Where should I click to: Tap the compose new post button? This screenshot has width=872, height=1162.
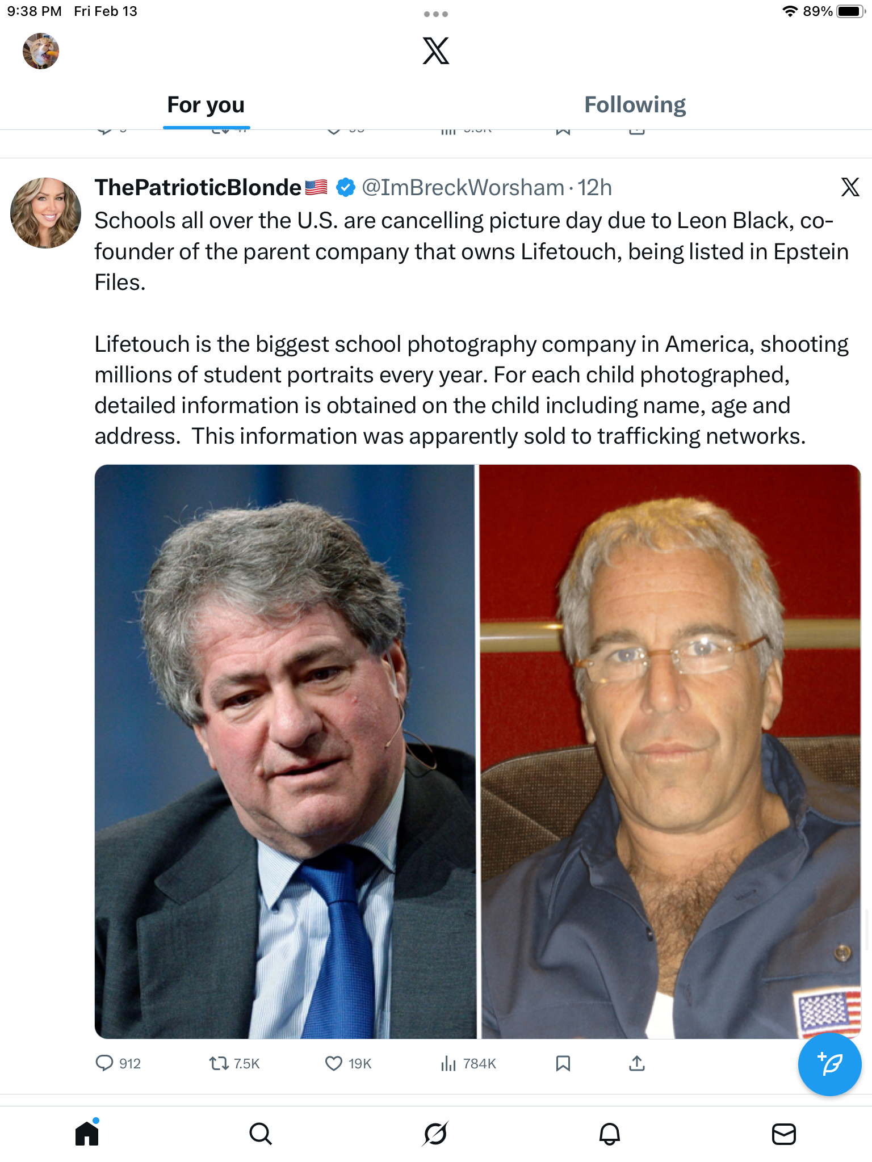[829, 1064]
